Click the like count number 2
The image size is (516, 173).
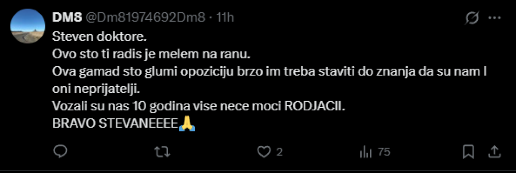[x=279, y=152]
